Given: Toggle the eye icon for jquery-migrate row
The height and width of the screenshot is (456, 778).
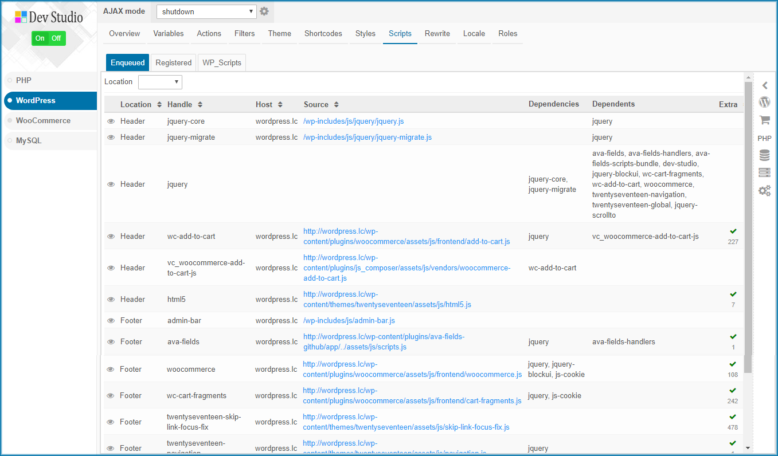Looking at the screenshot, I should click(x=111, y=137).
